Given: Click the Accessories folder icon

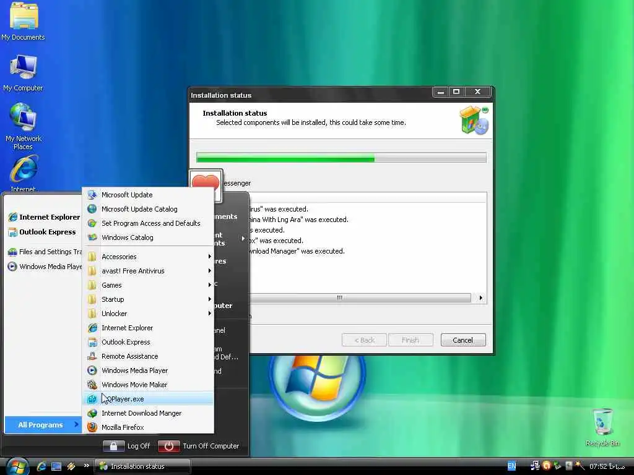Looking at the screenshot, I should pyautogui.click(x=92, y=257).
